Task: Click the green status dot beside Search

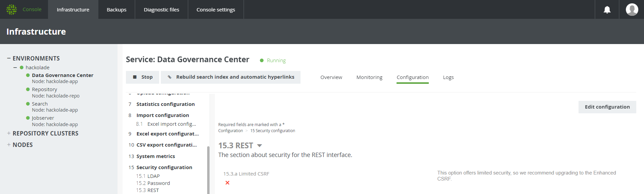Action: tap(28, 104)
